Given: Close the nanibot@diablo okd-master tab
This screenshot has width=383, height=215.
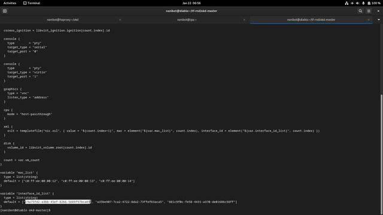Looking at the screenshot, I should [369, 20].
